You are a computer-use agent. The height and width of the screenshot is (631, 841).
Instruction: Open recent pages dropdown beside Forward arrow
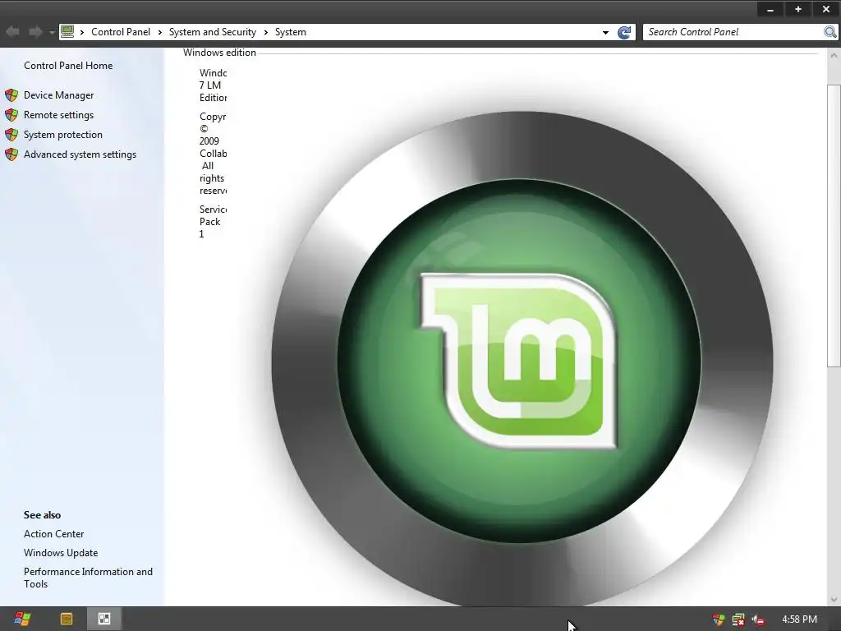52,32
